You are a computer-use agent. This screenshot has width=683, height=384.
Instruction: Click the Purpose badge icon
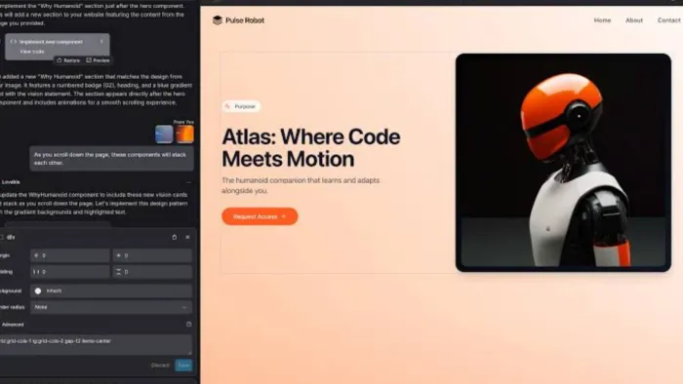(227, 106)
